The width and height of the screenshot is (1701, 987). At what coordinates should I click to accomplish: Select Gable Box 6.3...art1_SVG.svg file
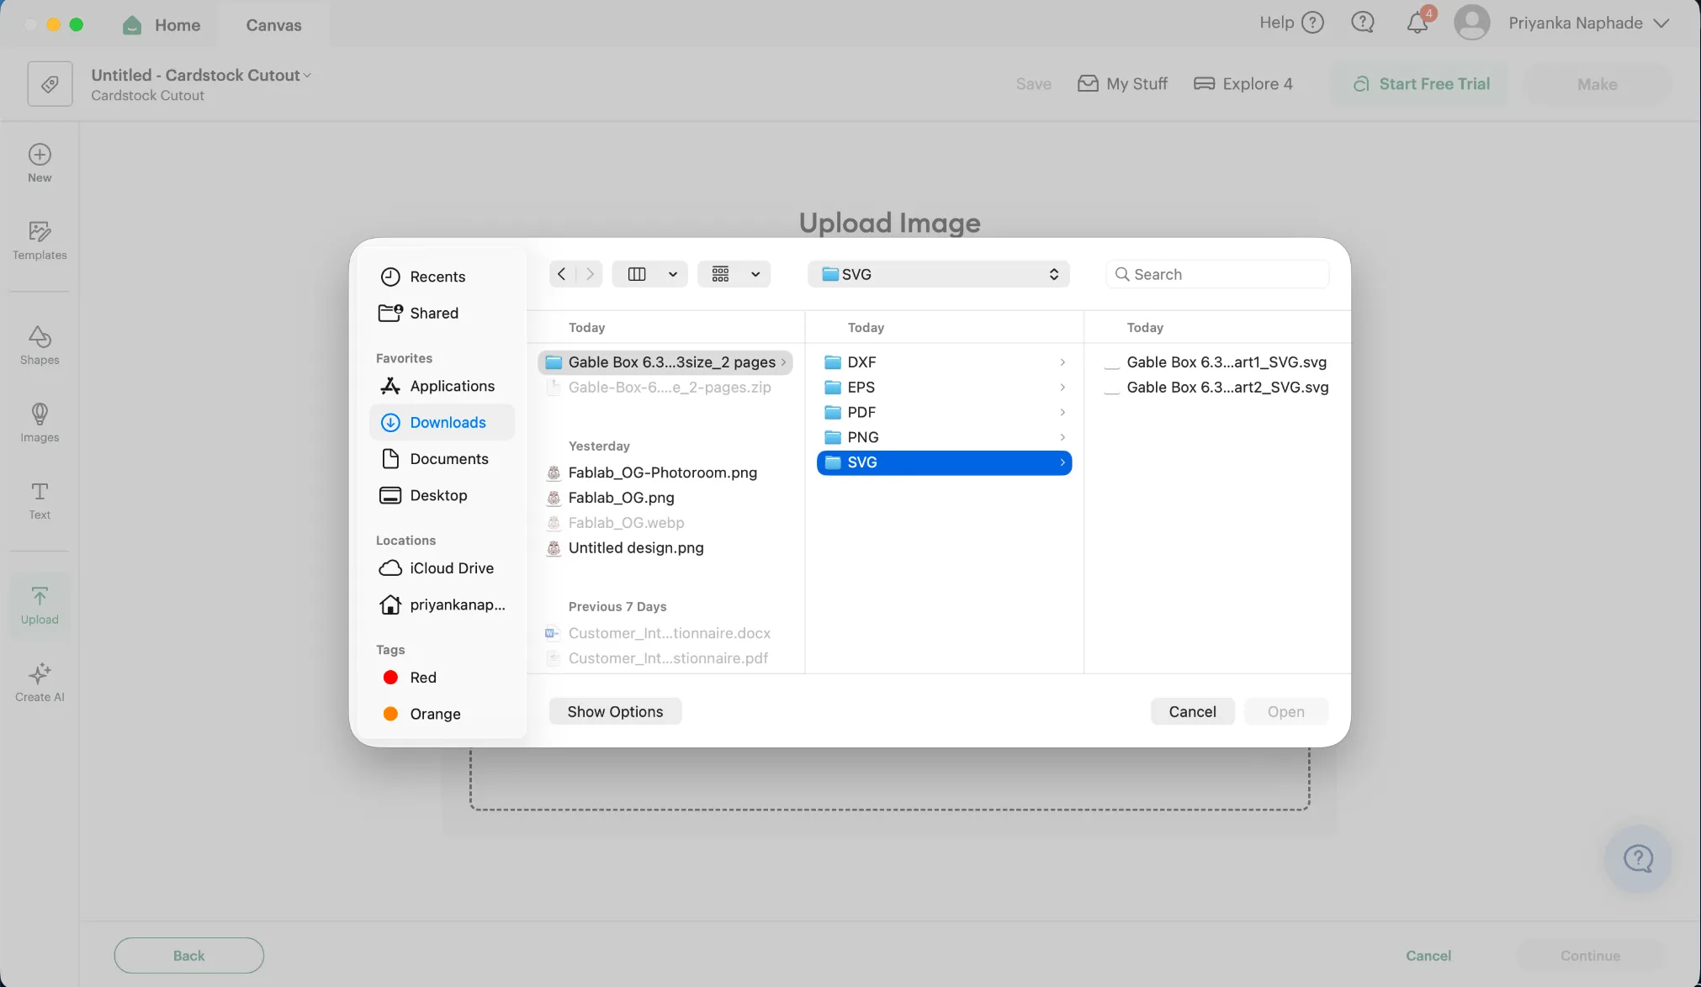click(x=1217, y=362)
